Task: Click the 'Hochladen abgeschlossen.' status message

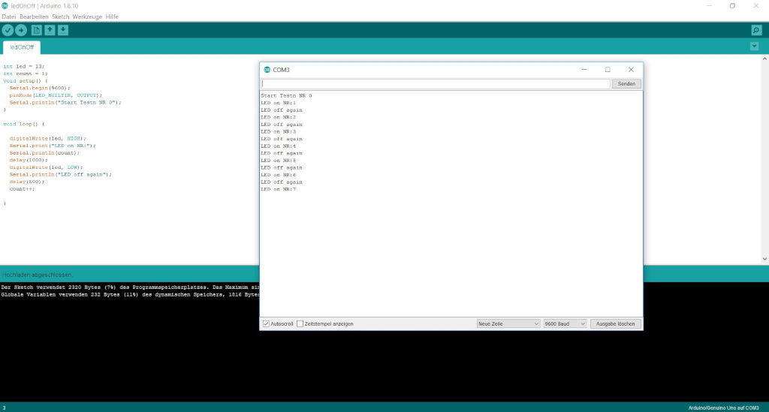Action: pos(37,275)
